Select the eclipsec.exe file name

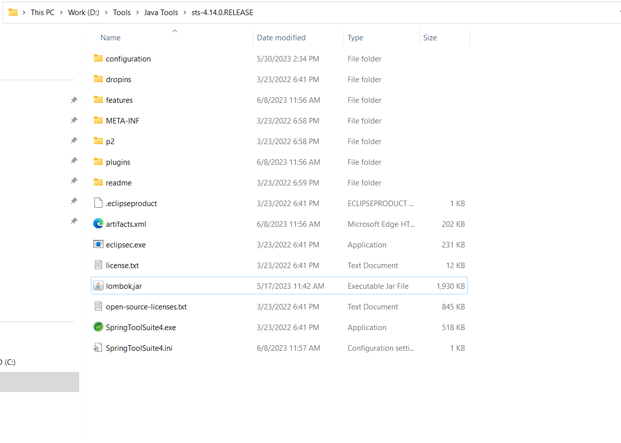126,245
